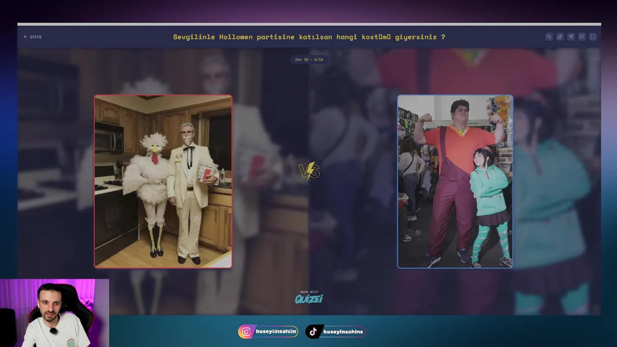Click the ÇIKIŞ back link
The width and height of the screenshot is (617, 347).
coord(32,37)
